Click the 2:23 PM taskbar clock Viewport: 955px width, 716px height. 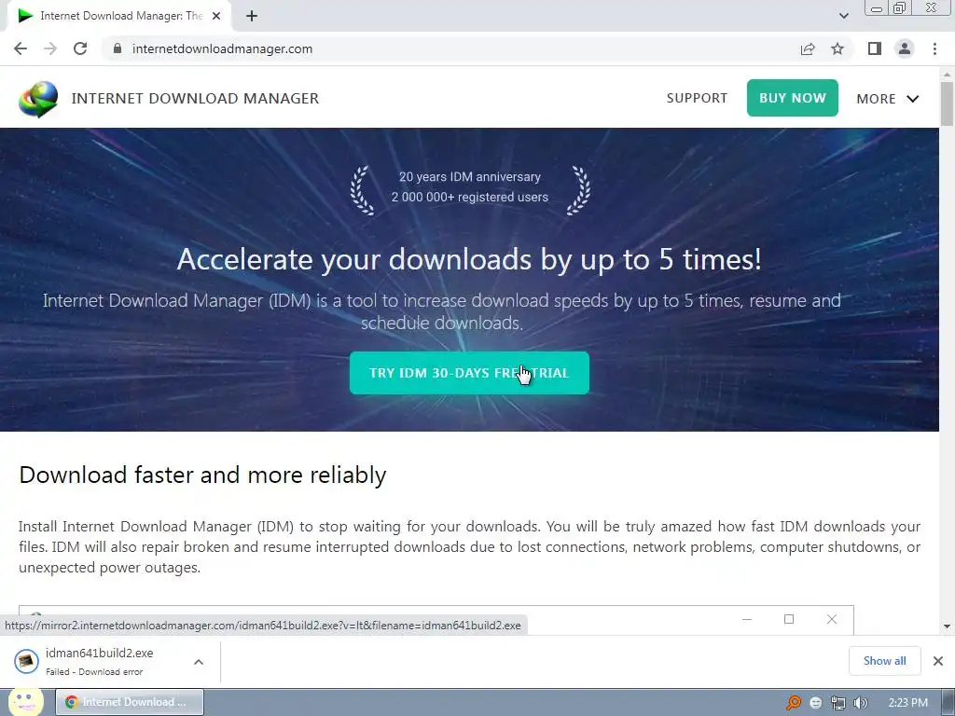tap(908, 703)
